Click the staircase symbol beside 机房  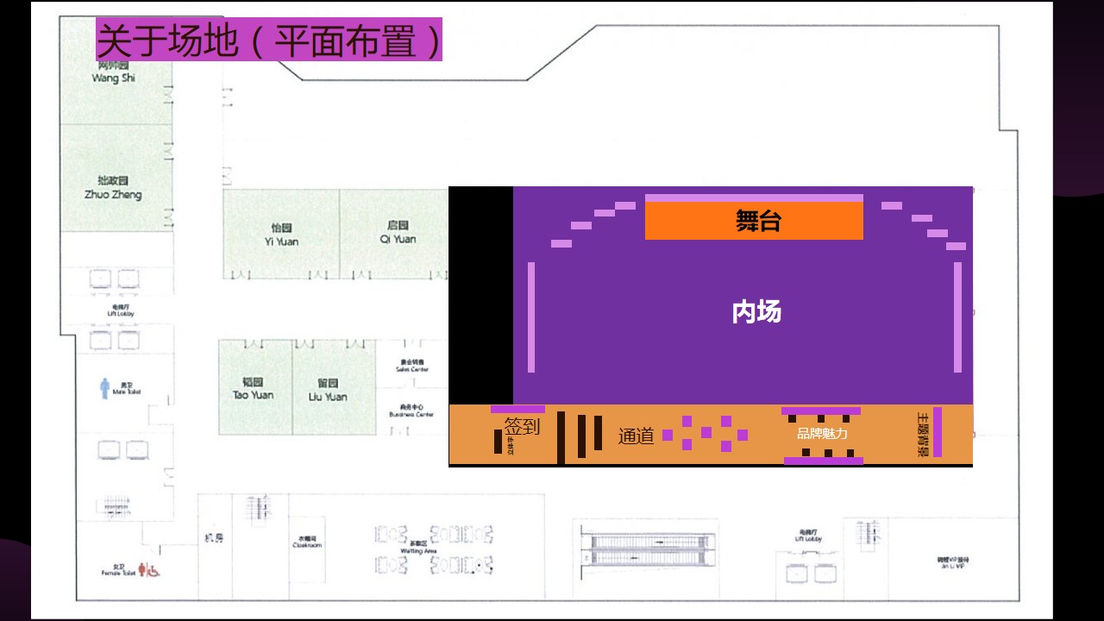pos(258,510)
